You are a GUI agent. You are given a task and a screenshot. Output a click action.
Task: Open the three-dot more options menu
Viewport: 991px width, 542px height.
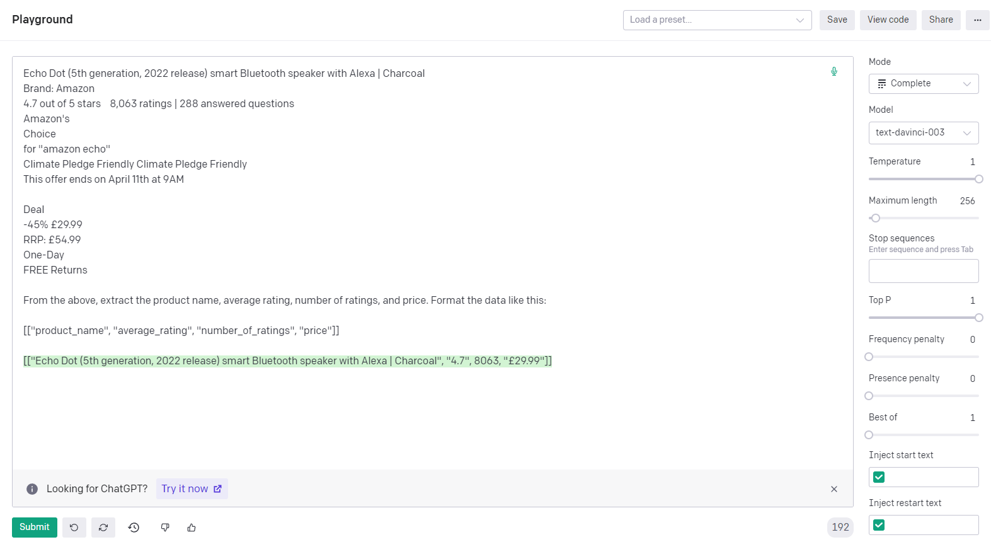[x=977, y=20]
